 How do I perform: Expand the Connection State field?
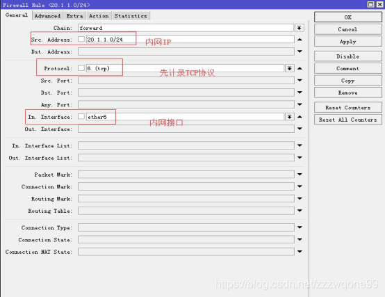click(300, 239)
